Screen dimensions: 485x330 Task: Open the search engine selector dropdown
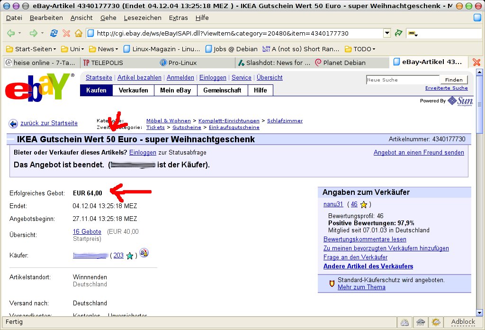pos(413,34)
